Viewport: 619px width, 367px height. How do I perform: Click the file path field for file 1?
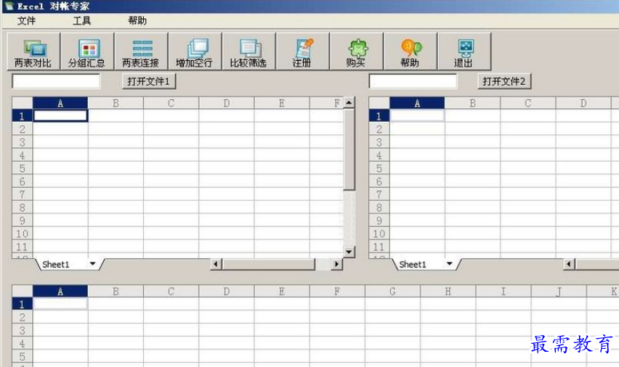[x=57, y=81]
